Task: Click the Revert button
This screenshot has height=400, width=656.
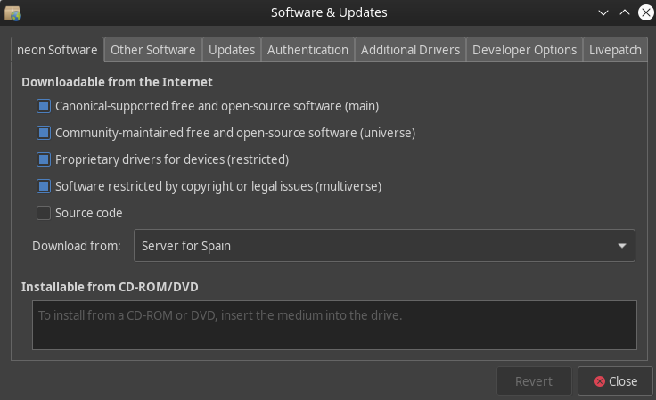Action: (534, 381)
